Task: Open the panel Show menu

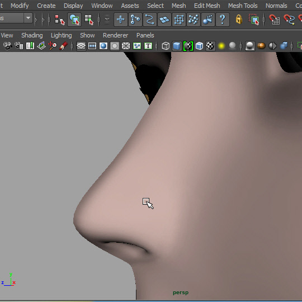Action: 87,35
